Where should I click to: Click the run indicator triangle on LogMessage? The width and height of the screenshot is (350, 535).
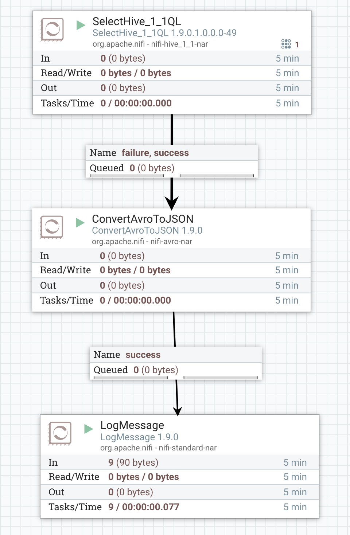[x=88, y=429]
